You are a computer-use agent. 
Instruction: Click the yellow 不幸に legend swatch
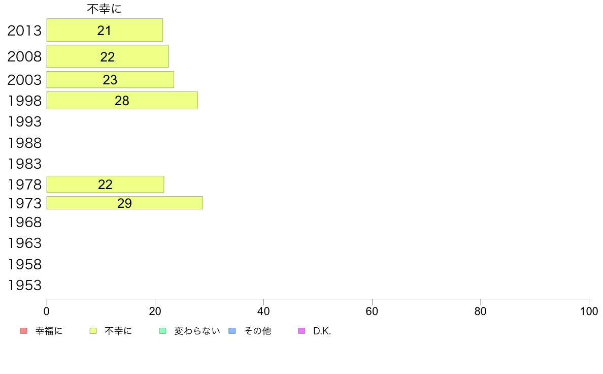click(x=93, y=331)
